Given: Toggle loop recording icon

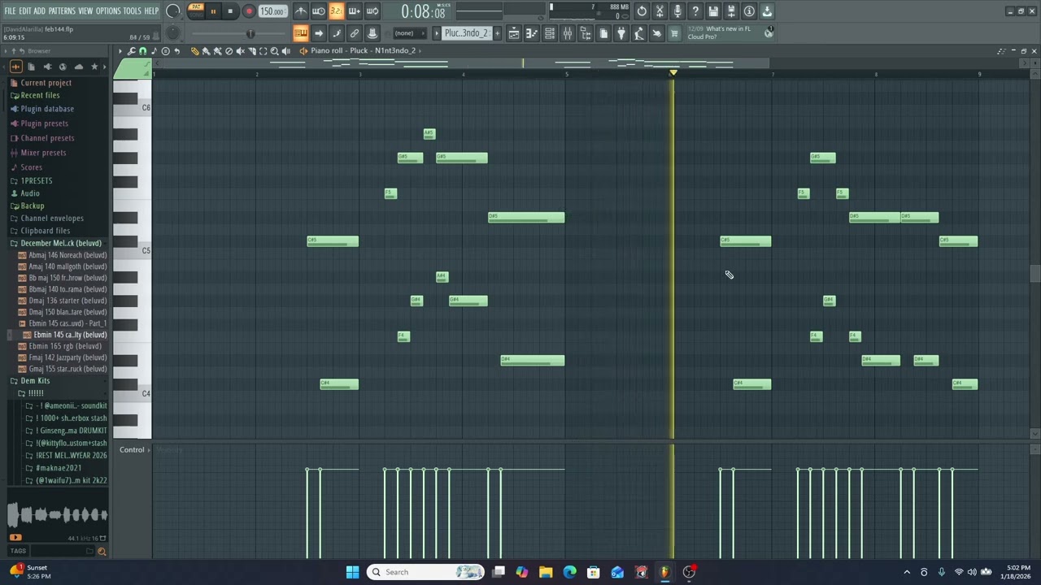Looking at the screenshot, I should coord(372,11).
